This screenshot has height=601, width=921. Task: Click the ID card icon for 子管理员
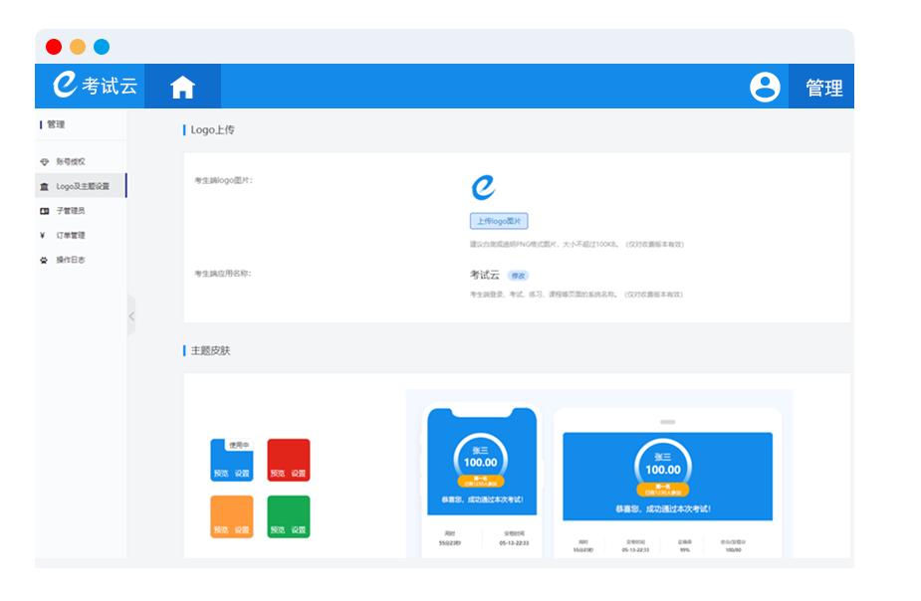click(44, 211)
